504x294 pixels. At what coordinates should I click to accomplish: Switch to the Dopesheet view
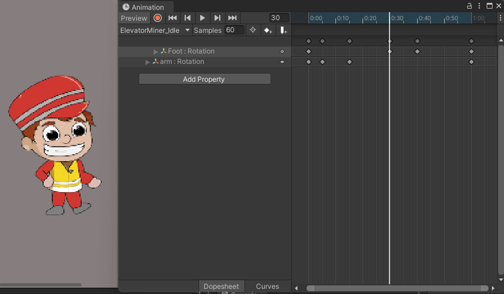[x=221, y=287]
